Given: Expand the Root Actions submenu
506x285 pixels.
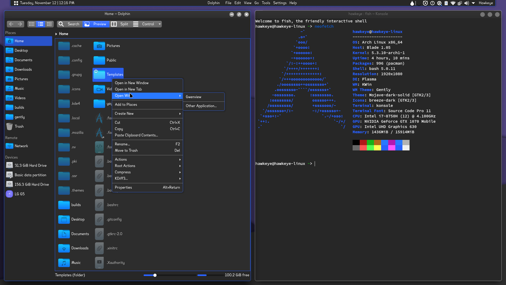Looking at the screenshot, I should click(x=147, y=166).
